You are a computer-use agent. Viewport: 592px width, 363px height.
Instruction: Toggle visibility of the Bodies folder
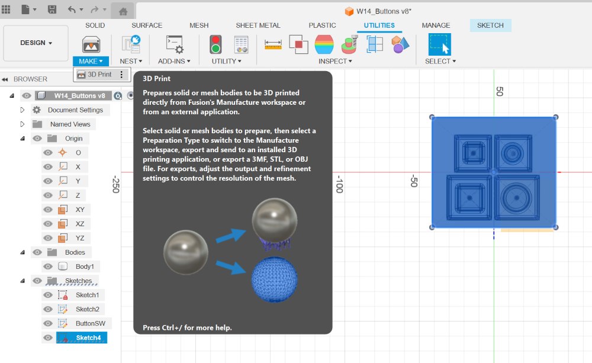click(37, 252)
